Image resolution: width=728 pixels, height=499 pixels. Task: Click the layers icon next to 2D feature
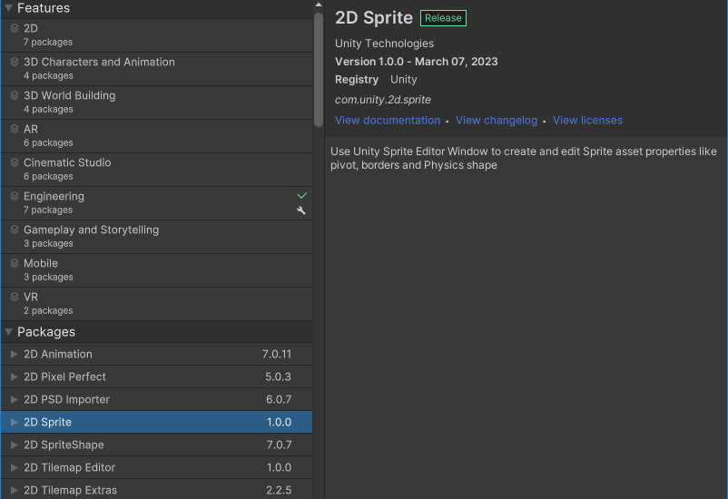point(15,28)
